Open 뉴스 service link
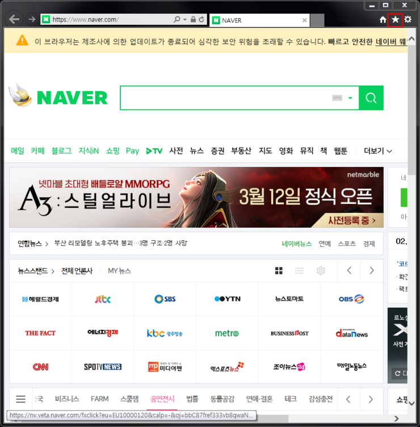 [x=197, y=150]
